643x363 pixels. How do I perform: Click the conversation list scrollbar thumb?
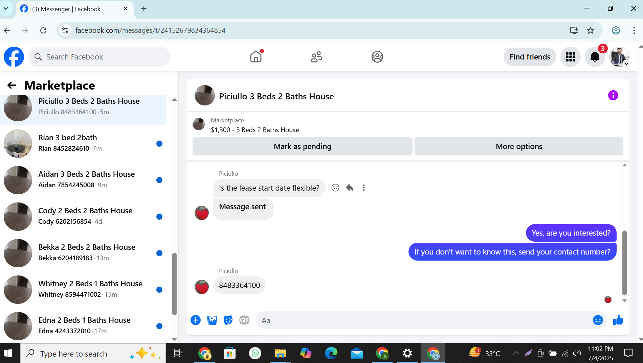(x=174, y=284)
